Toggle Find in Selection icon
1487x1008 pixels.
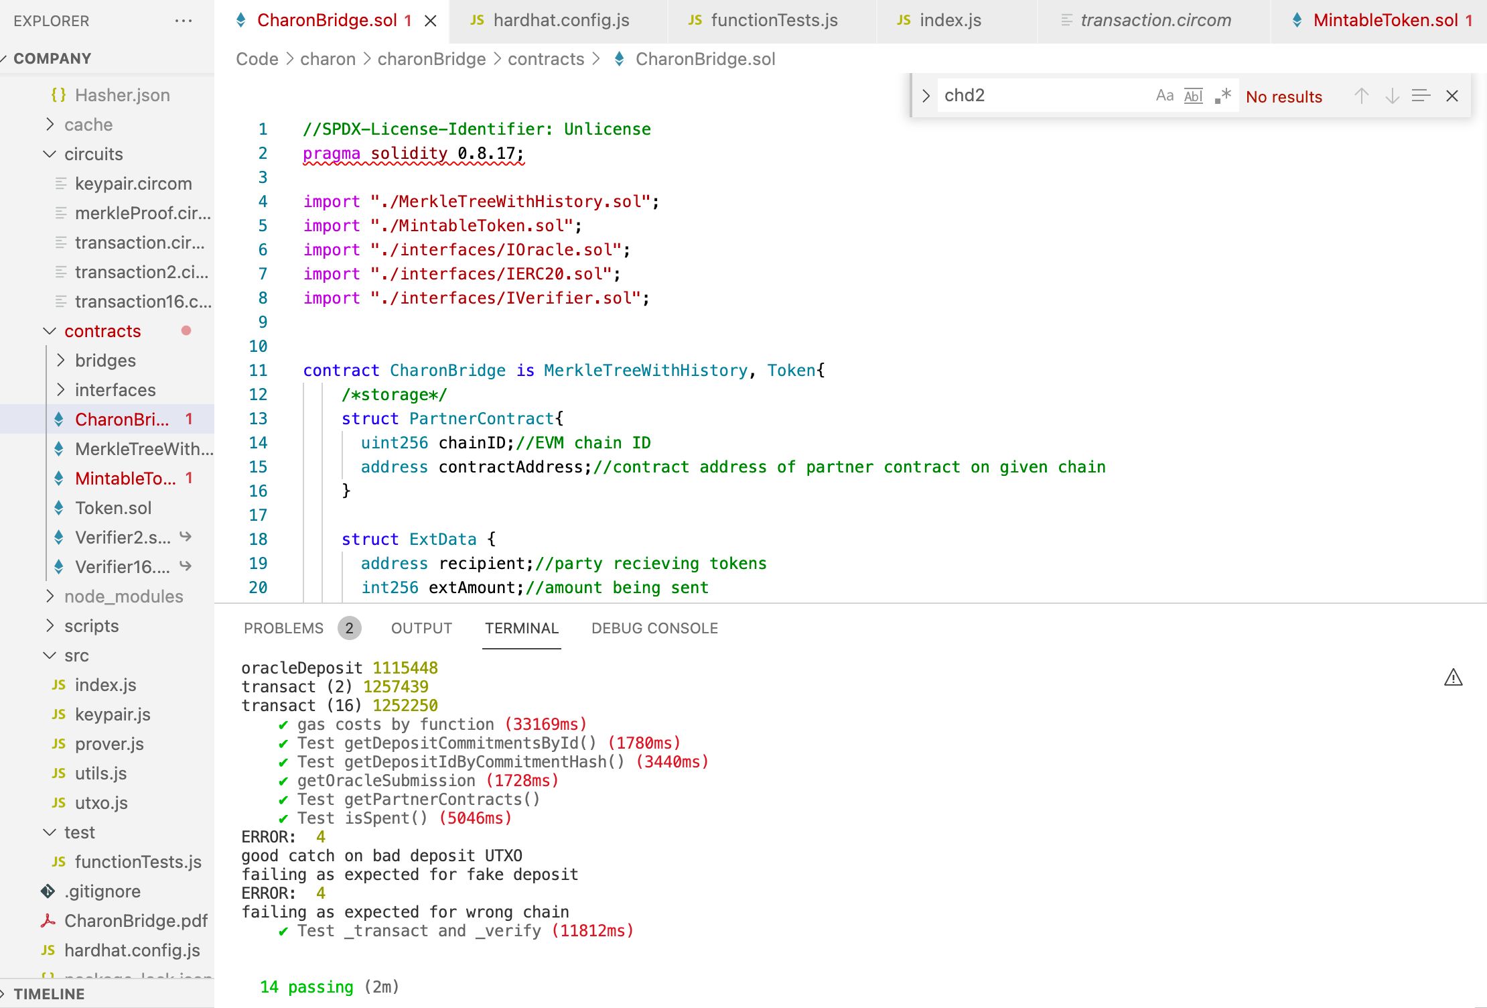1421,96
